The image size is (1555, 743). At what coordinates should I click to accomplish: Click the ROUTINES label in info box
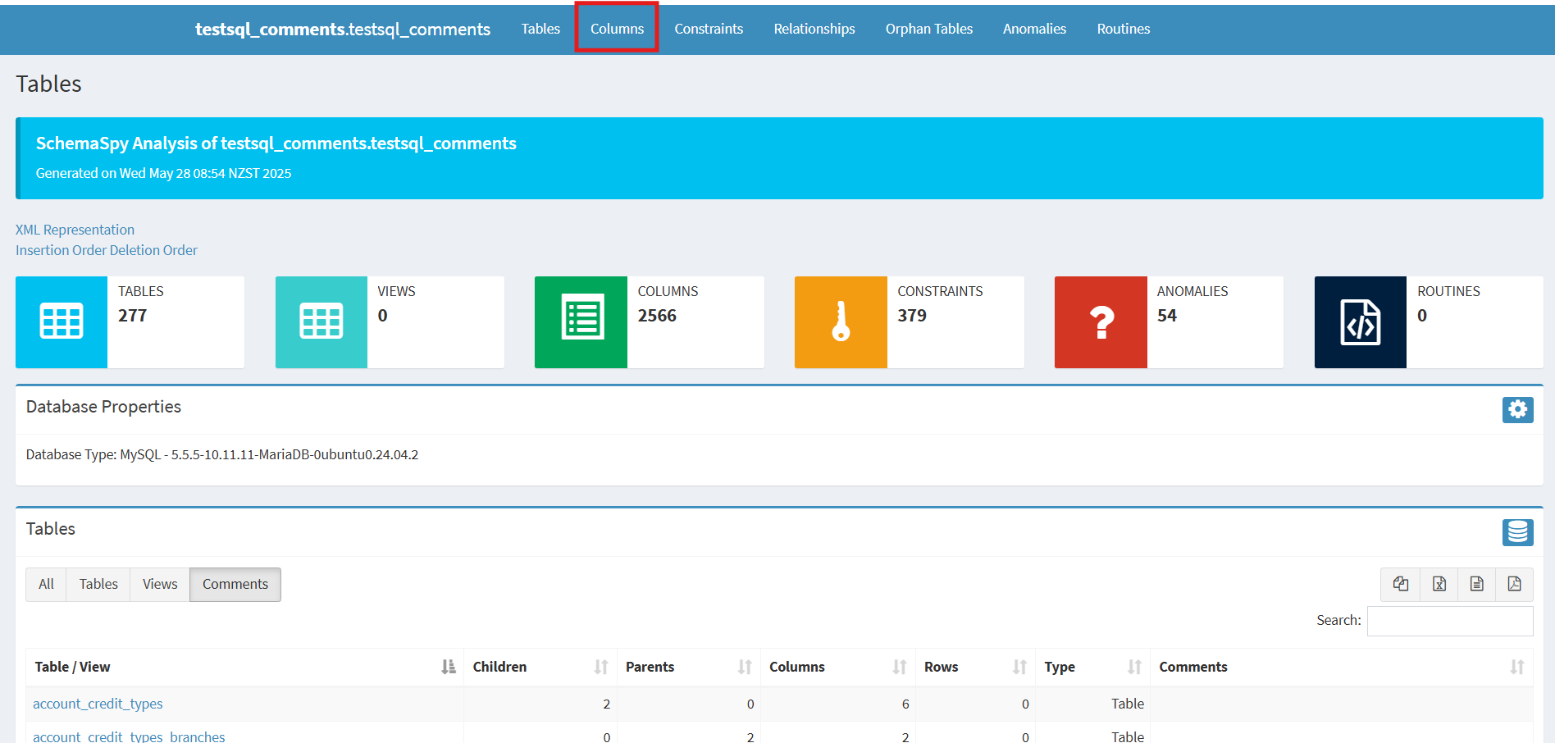pyautogui.click(x=1448, y=291)
